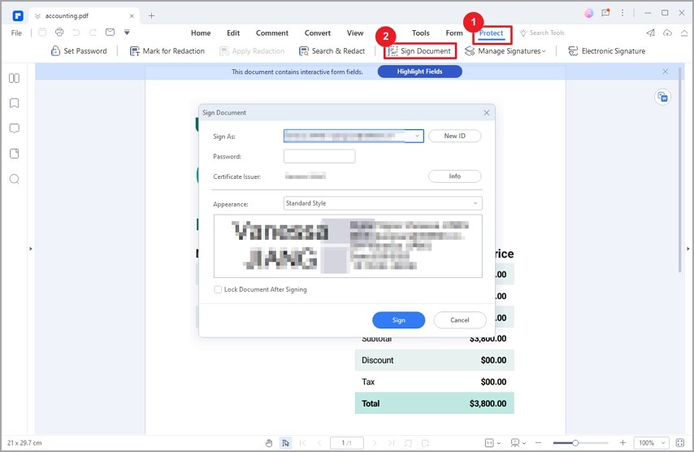Go to last page icon
The height and width of the screenshot is (452, 694).
coord(391,443)
